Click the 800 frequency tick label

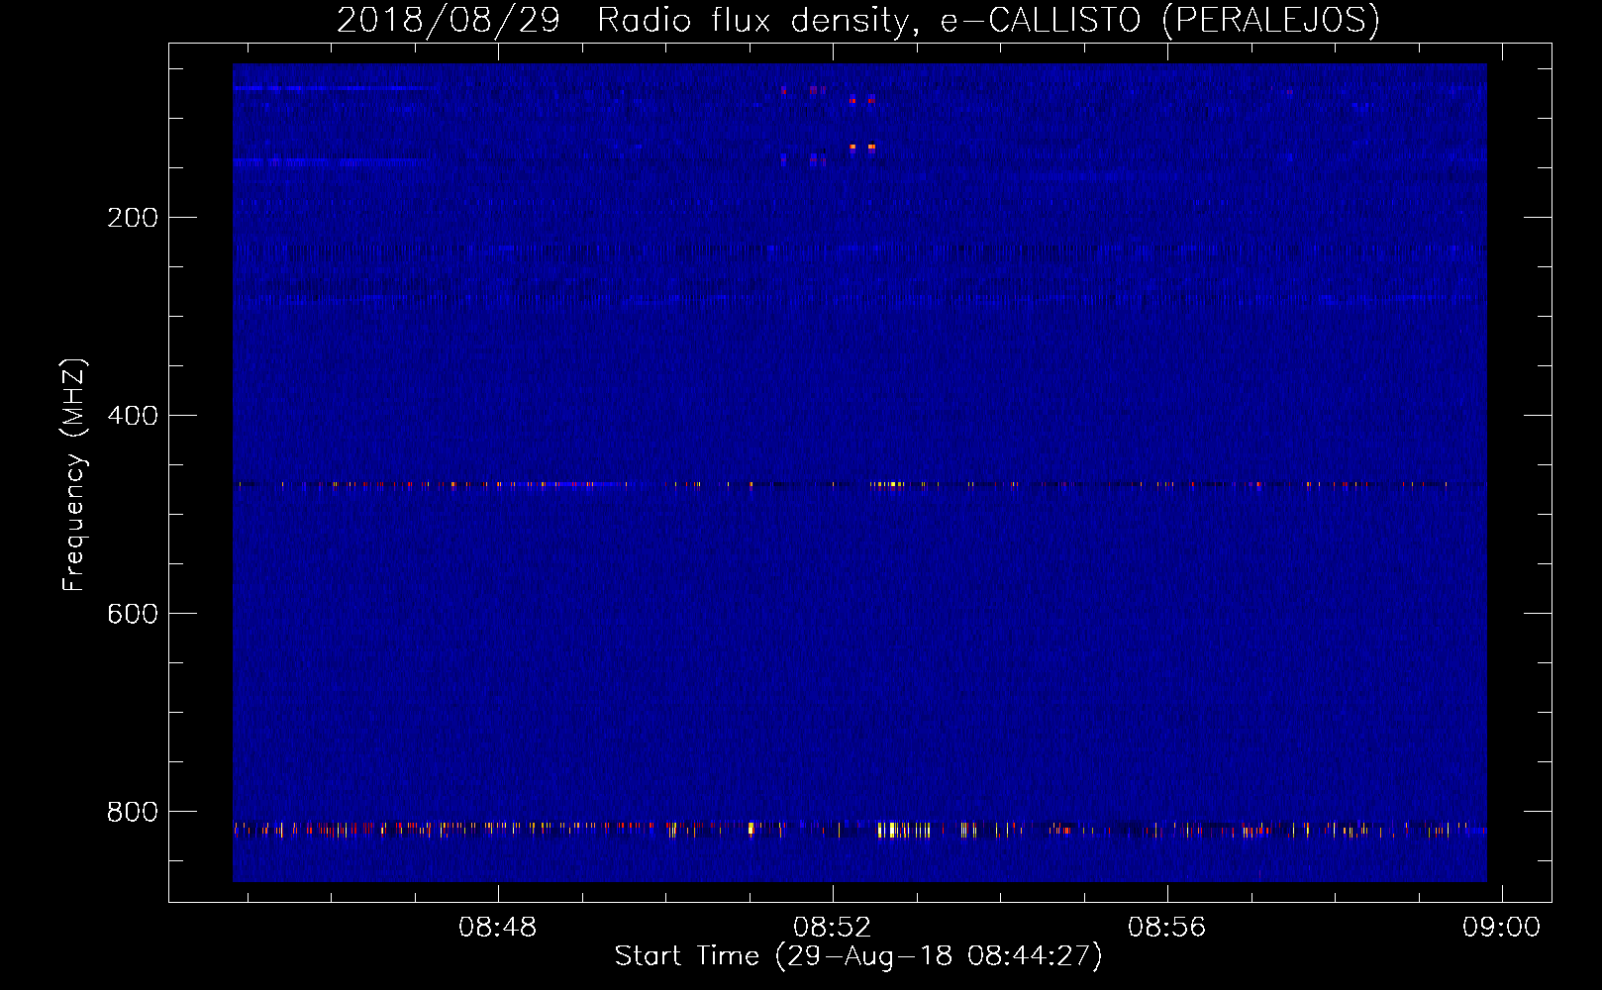click(133, 812)
